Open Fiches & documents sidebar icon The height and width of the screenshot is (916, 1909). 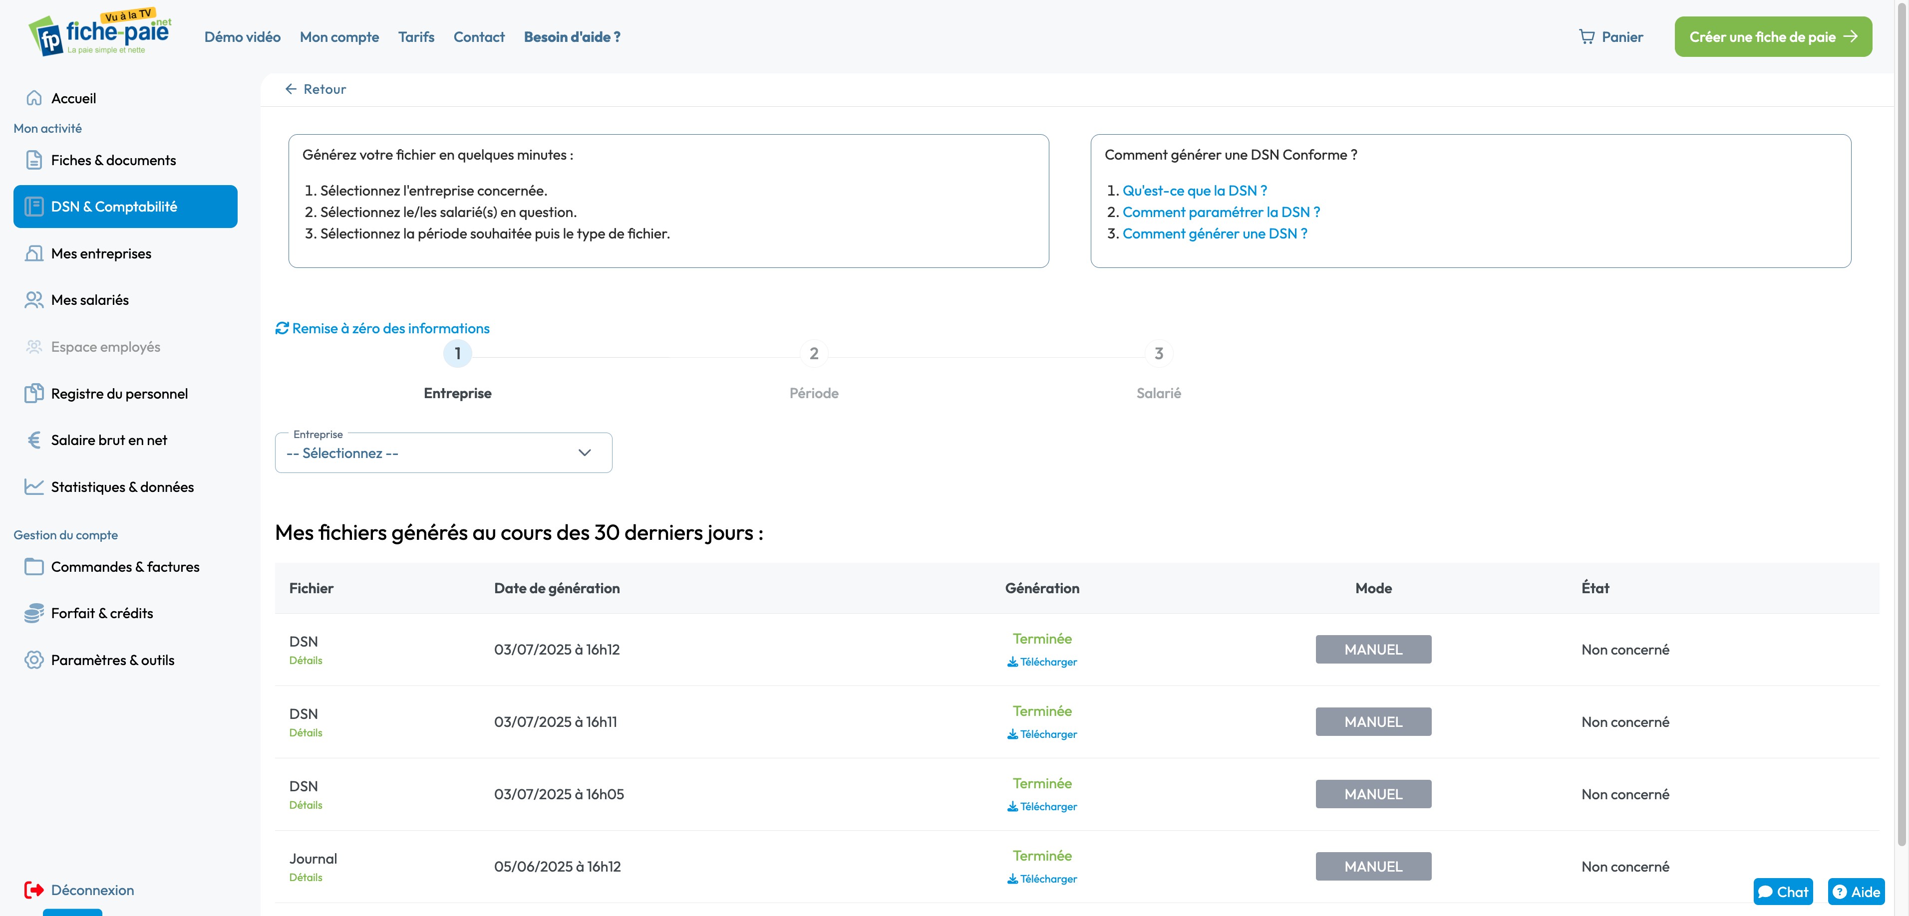coord(34,160)
